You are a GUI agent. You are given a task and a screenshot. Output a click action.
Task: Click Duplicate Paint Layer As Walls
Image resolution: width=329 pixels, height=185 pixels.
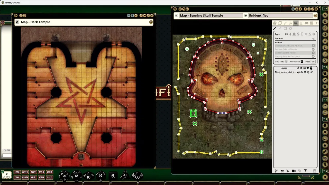[x=295, y=46]
